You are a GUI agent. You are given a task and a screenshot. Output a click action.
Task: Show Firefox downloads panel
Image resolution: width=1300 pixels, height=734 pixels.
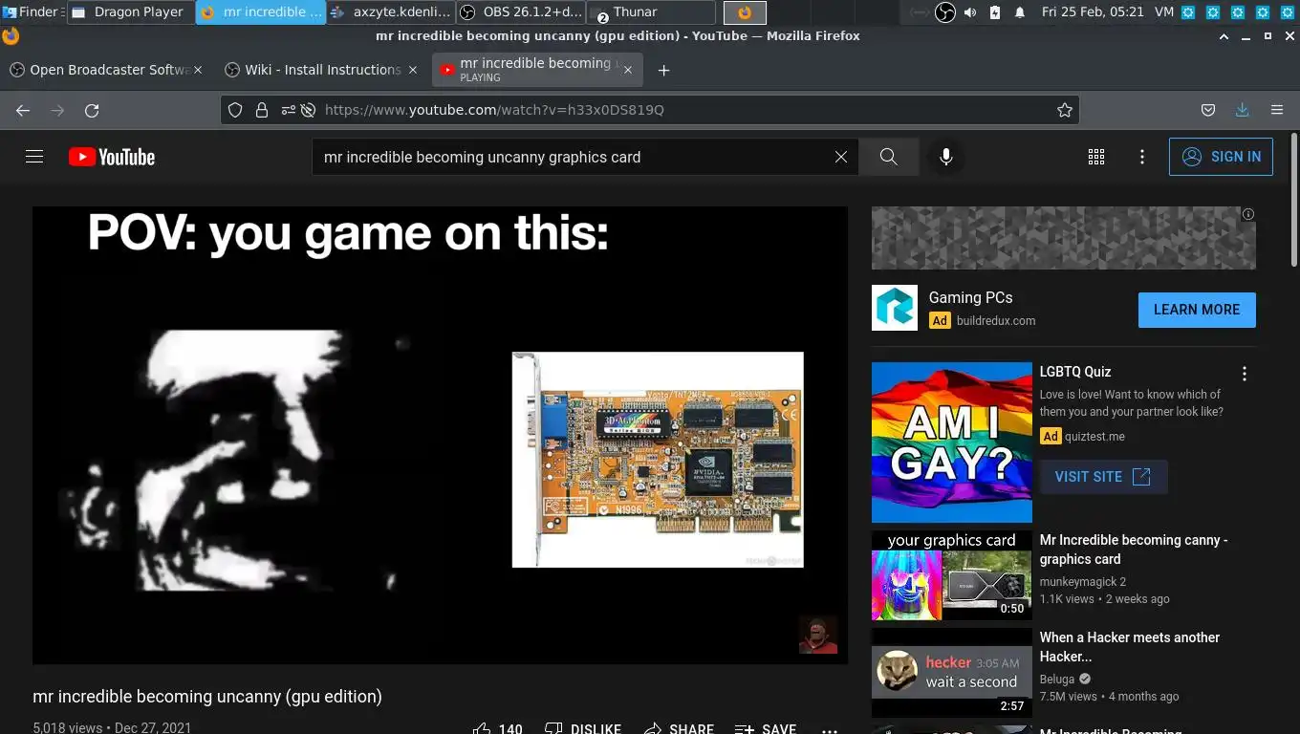click(1243, 110)
